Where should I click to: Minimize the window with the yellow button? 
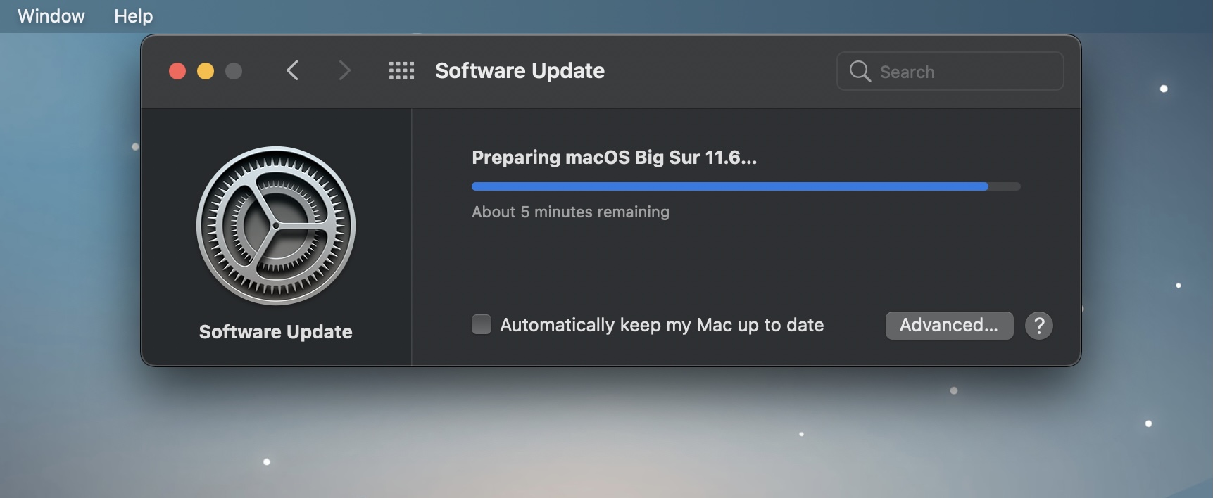click(206, 71)
